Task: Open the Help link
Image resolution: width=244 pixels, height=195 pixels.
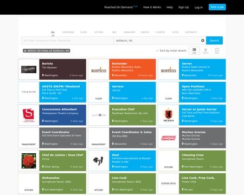Action: click(x=170, y=7)
